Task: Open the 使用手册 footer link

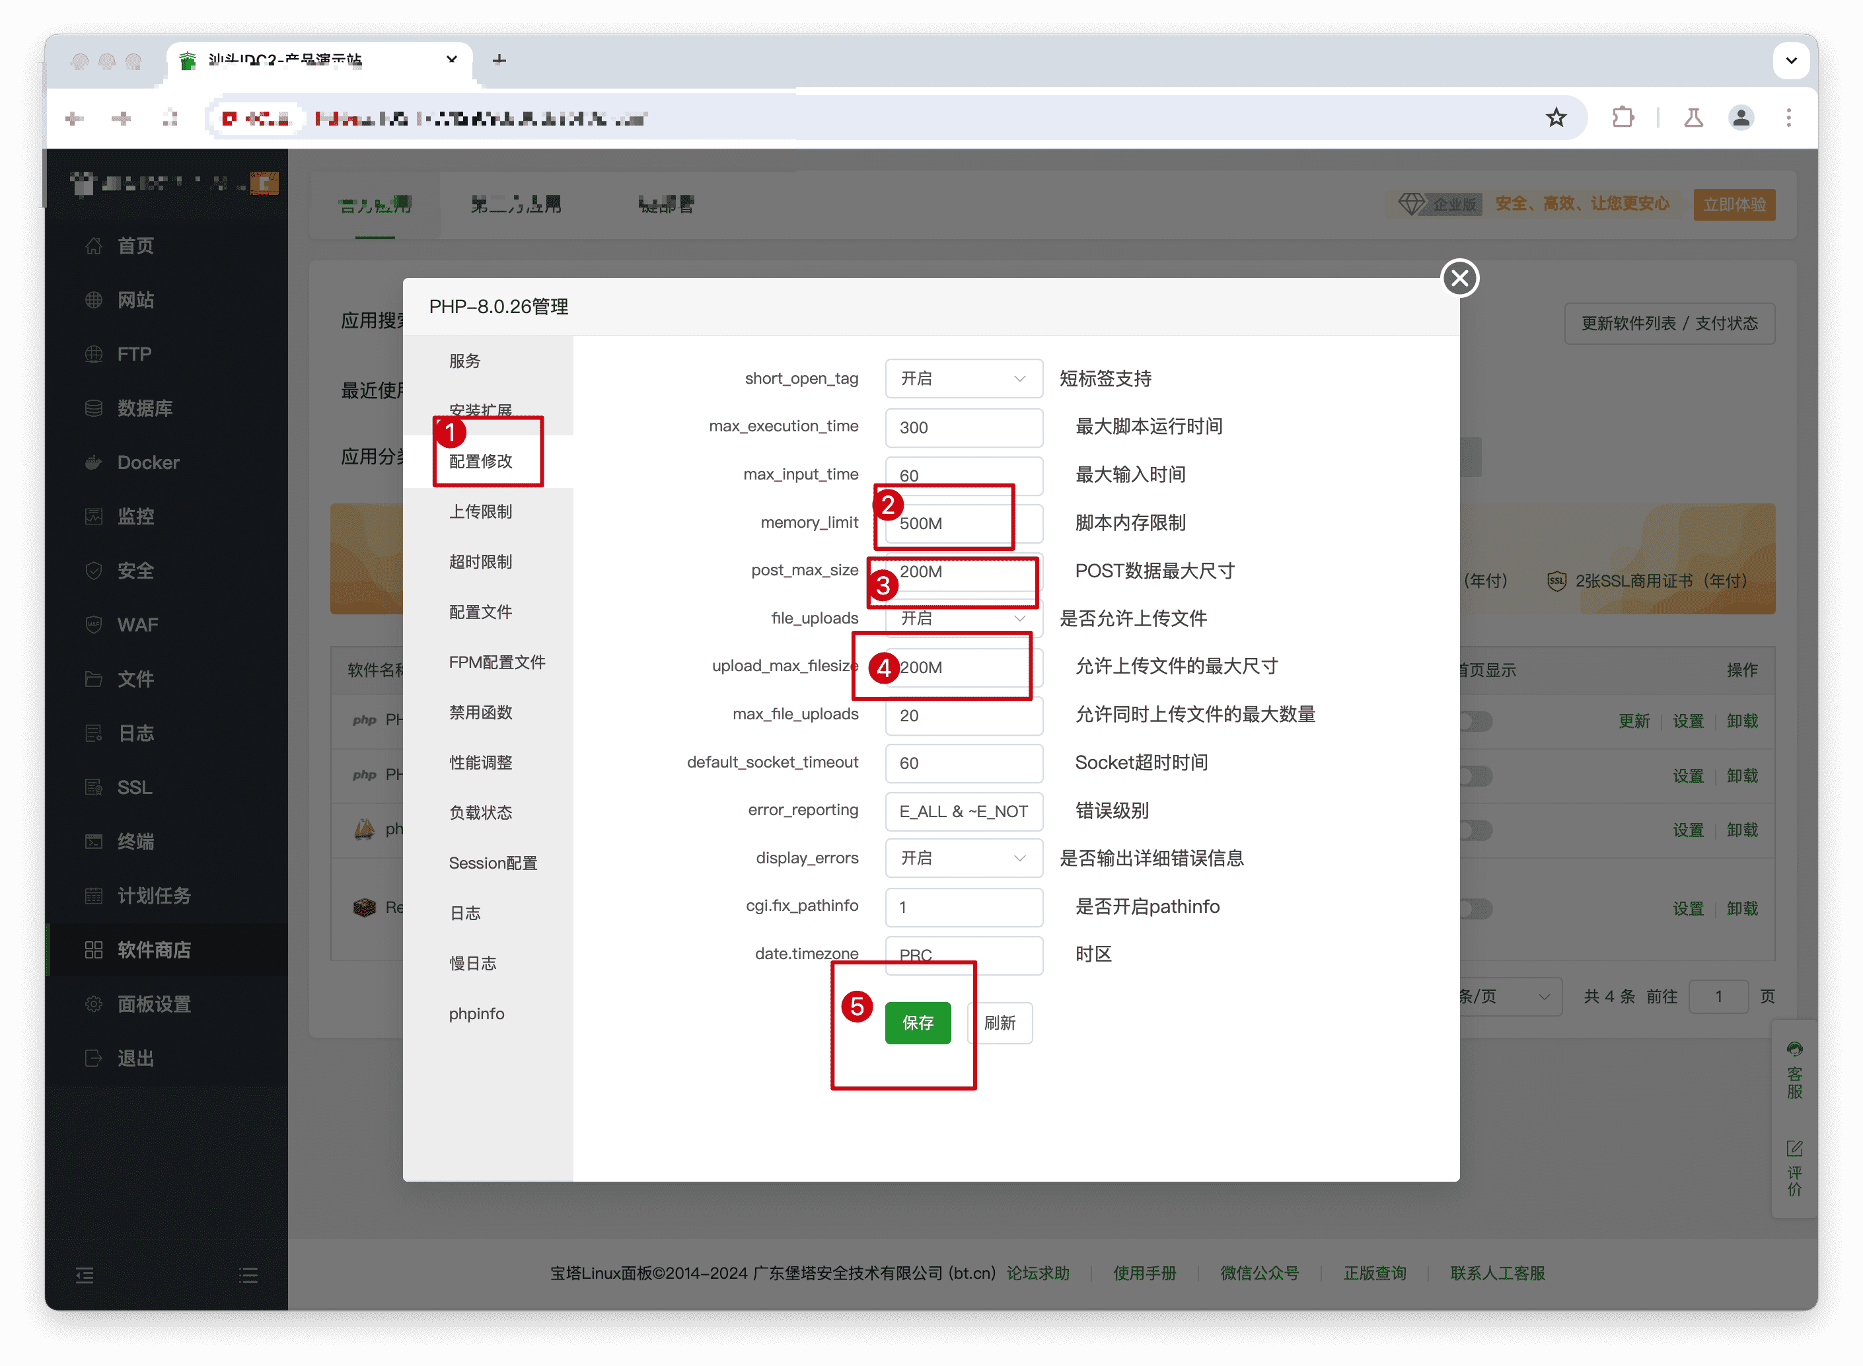Action: tap(1144, 1274)
